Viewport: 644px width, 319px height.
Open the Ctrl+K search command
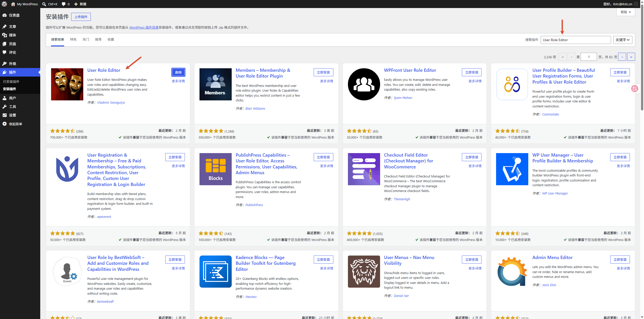50,4
